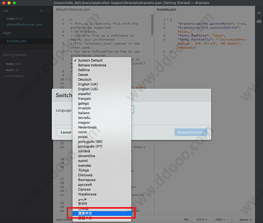Screen dimensions: 263x223
Task: Pick italiano language option
Action: [x=102, y=113]
